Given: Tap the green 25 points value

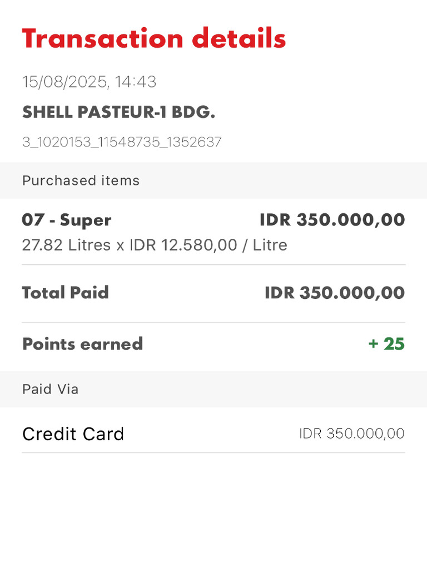Looking at the screenshot, I should point(394,344).
